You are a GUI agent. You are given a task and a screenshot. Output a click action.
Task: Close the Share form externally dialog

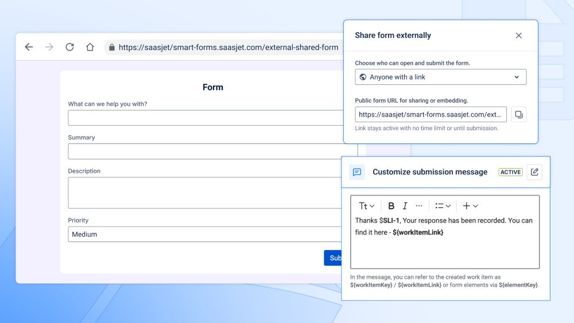519,36
